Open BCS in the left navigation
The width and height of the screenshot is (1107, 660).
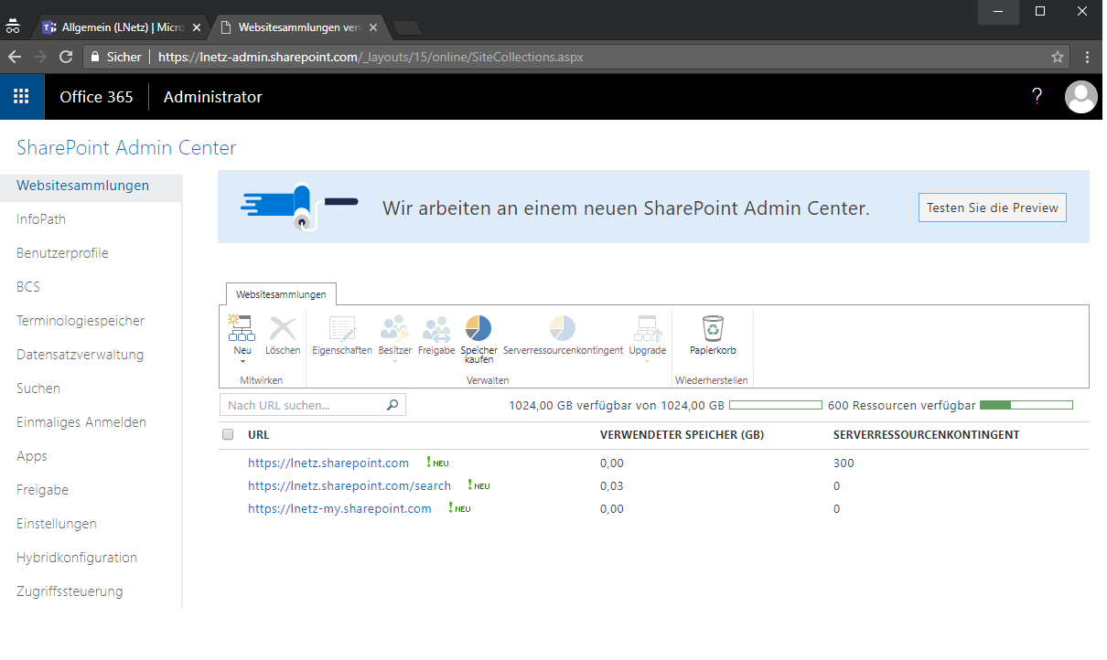pos(28,287)
